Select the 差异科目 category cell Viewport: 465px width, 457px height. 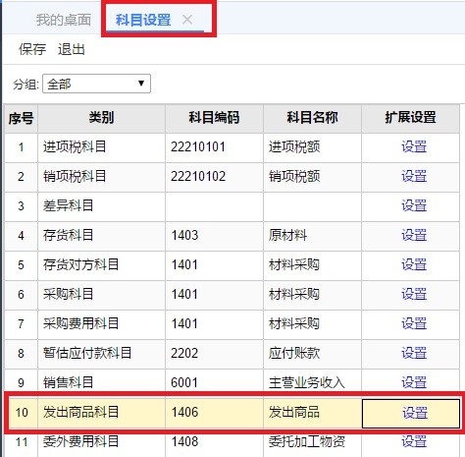point(101,206)
